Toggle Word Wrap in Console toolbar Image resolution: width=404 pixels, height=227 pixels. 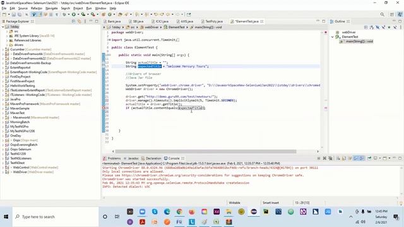click(x=350, y=158)
